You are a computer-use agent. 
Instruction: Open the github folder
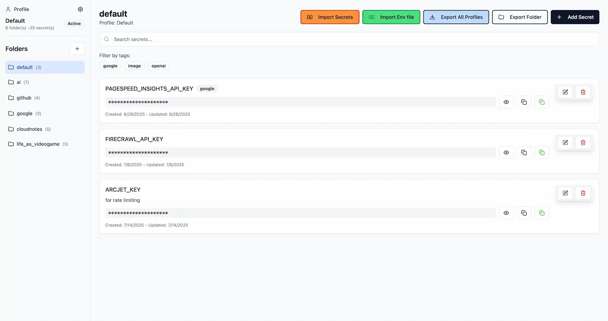click(24, 98)
